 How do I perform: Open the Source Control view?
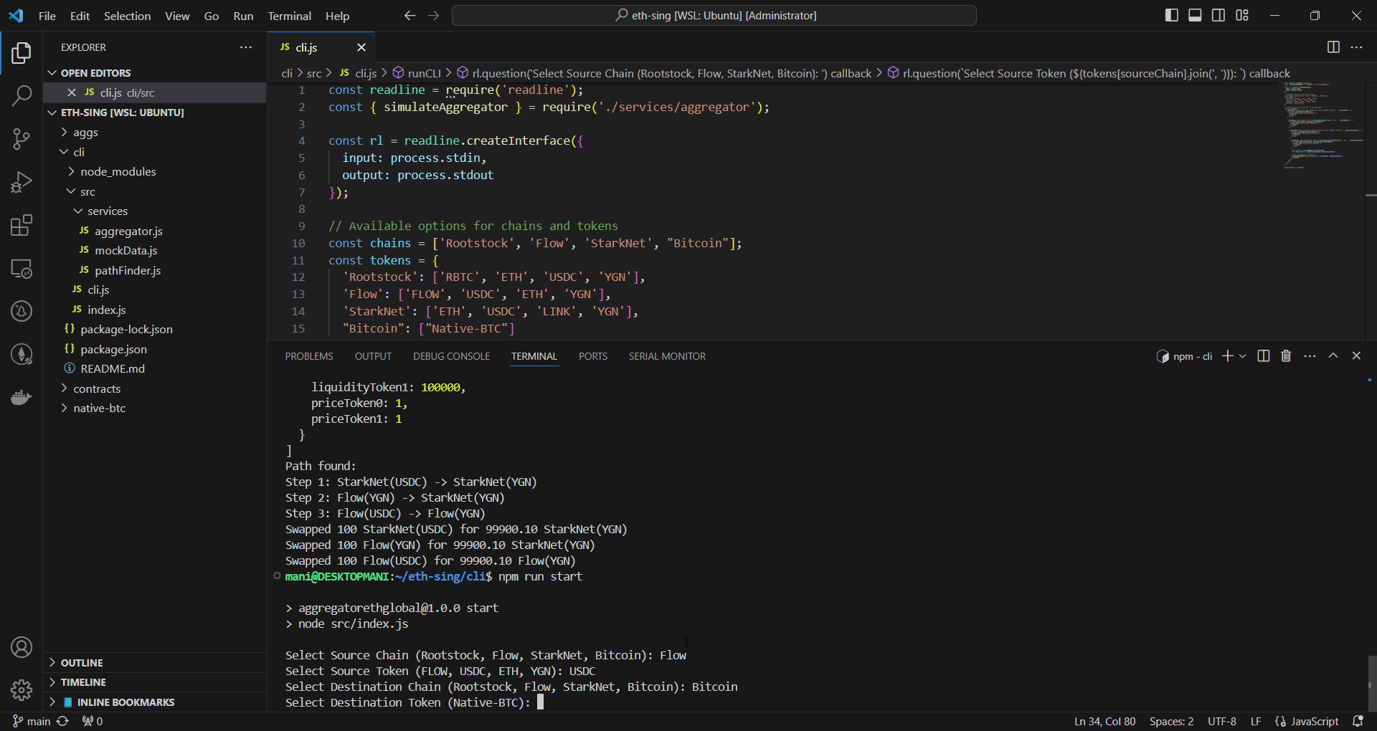(22, 138)
